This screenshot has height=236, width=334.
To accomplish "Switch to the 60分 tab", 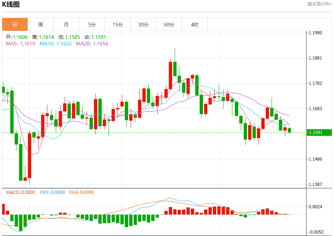I will (169, 25).
